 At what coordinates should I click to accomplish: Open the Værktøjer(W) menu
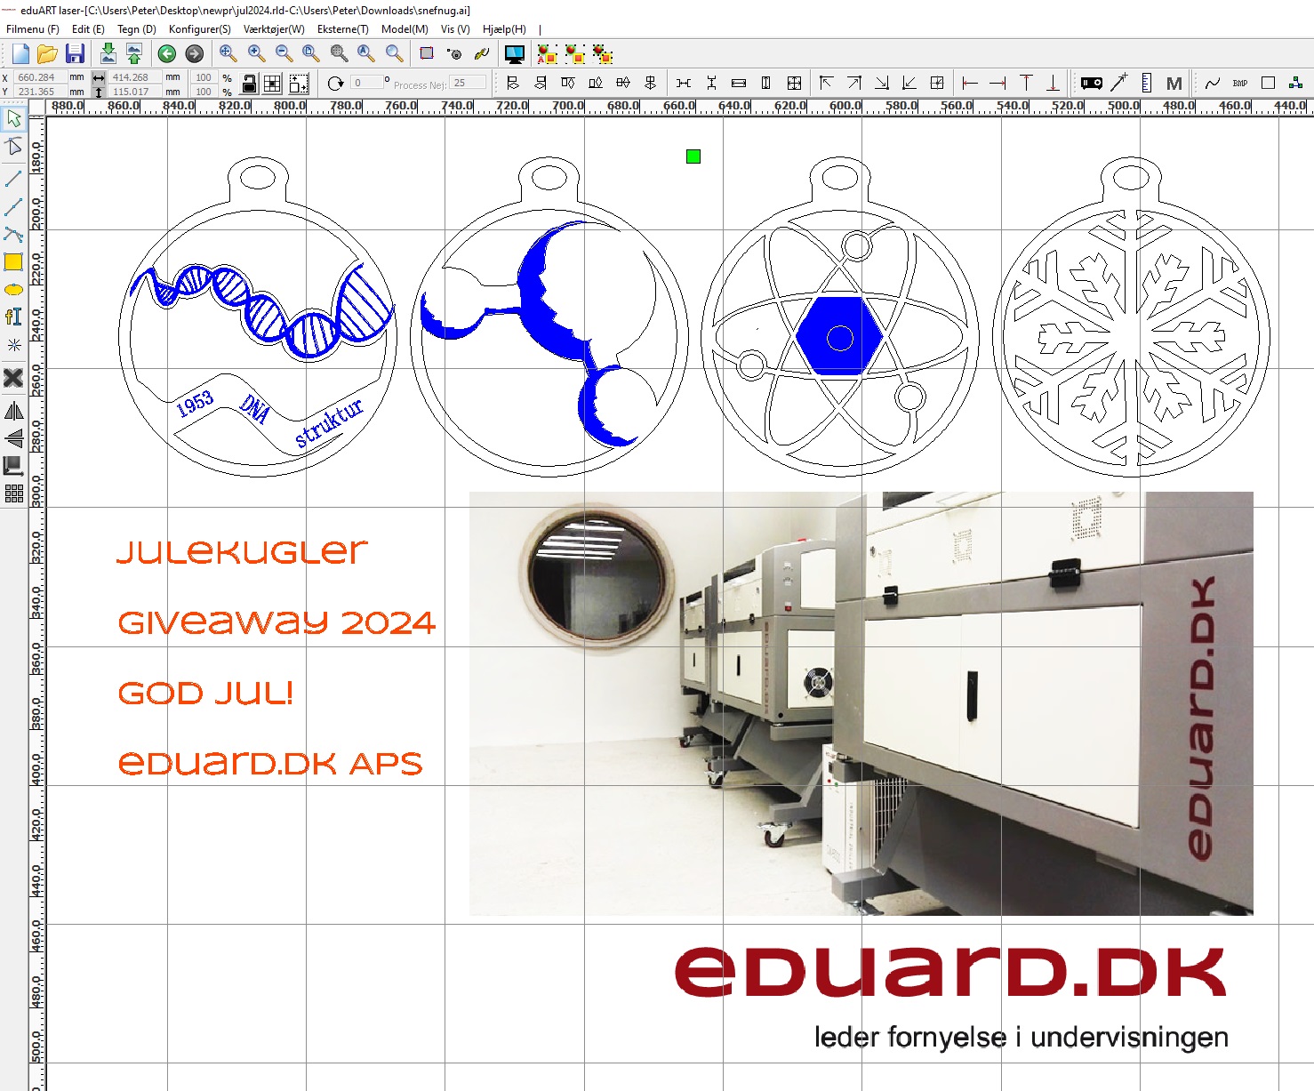click(x=274, y=29)
